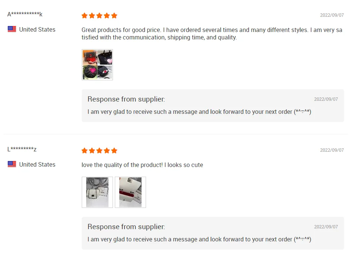Image resolution: width=350 pixels, height=257 pixels.
Task: Open the handbag collage photo thumbnail
Action: point(97,65)
